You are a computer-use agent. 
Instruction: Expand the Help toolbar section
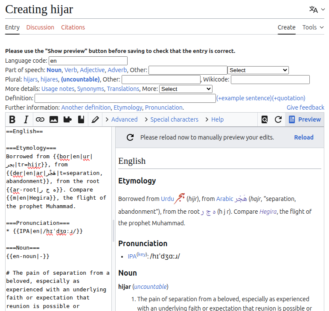pos(215,119)
